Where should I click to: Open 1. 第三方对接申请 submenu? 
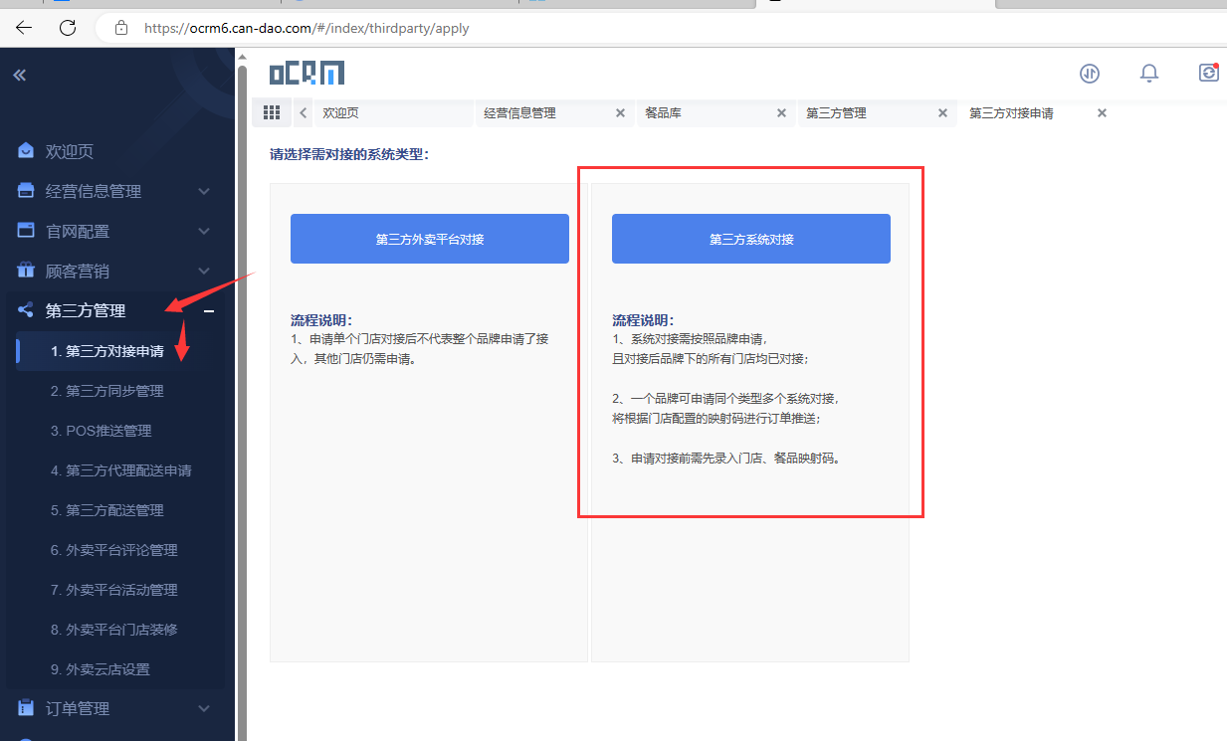[107, 351]
